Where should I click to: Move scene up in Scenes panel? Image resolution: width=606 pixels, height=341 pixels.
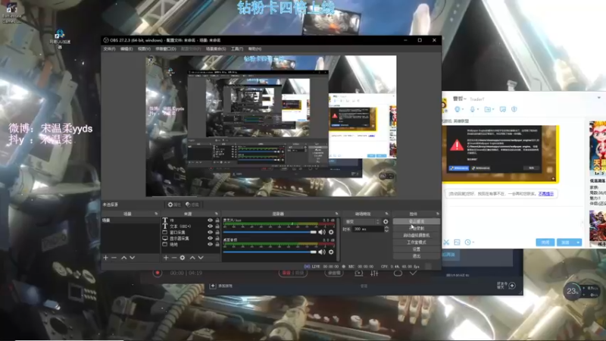coord(124,258)
